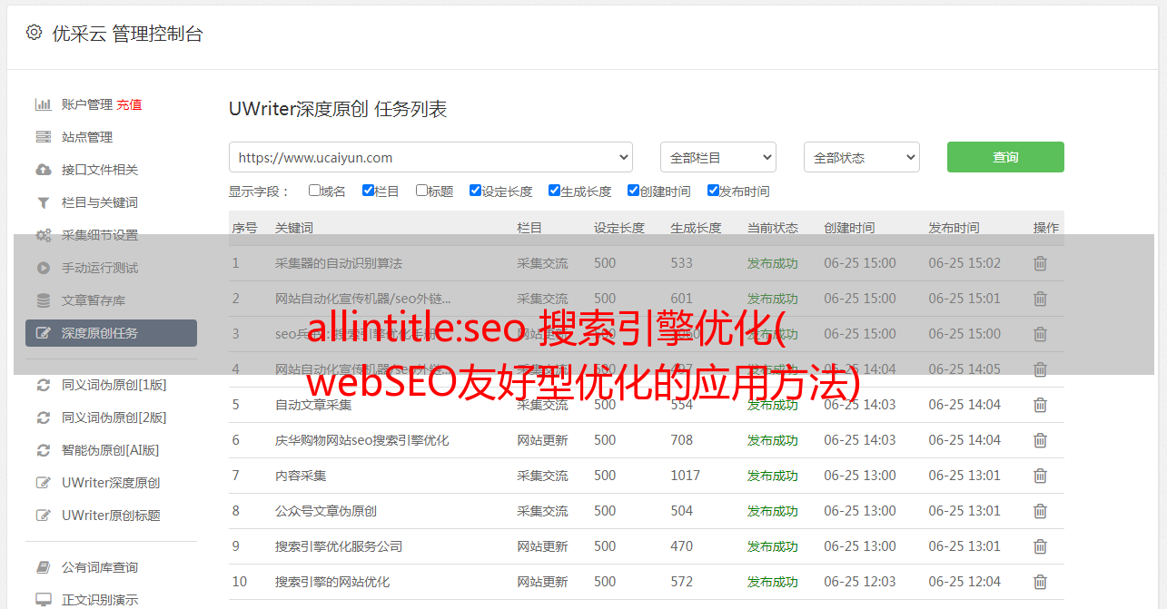1167x609 pixels.
Task: Click the database icon for 文章暂存库
Action: click(x=43, y=300)
